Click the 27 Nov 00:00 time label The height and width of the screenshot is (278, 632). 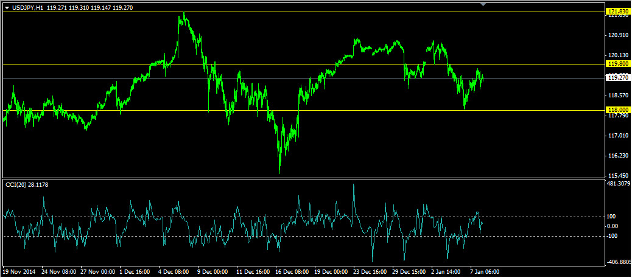click(x=97, y=272)
